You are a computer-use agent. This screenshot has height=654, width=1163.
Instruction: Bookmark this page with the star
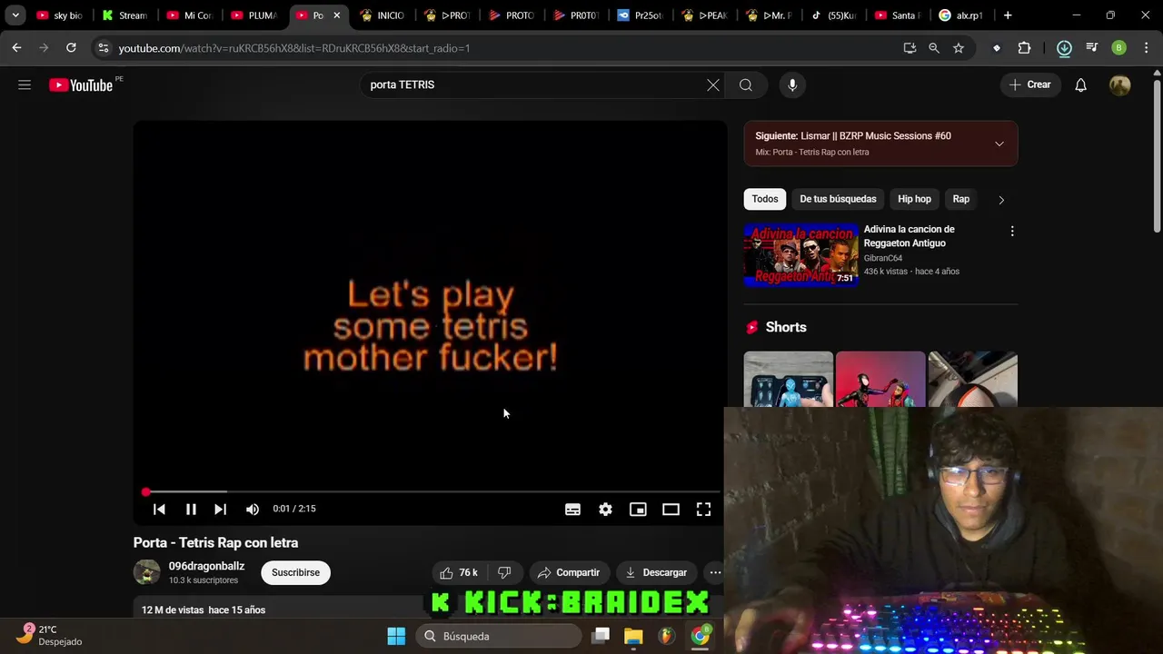pos(959,48)
